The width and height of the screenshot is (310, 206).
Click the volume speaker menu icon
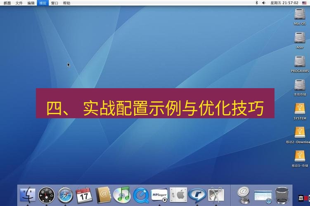click(x=263, y=3)
